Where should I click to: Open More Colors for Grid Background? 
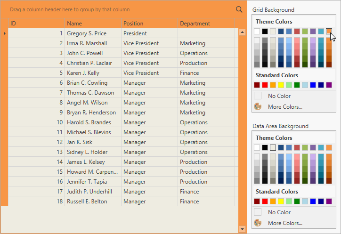tap(284, 107)
